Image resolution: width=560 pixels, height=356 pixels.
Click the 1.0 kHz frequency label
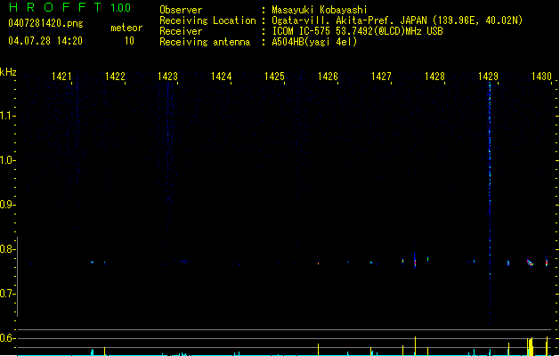(7, 160)
